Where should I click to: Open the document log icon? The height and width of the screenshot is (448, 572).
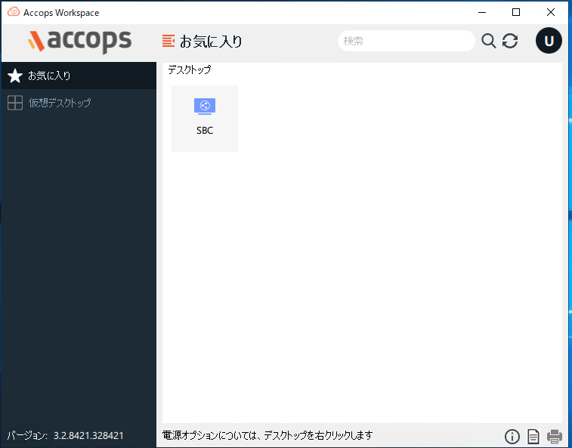(x=533, y=436)
